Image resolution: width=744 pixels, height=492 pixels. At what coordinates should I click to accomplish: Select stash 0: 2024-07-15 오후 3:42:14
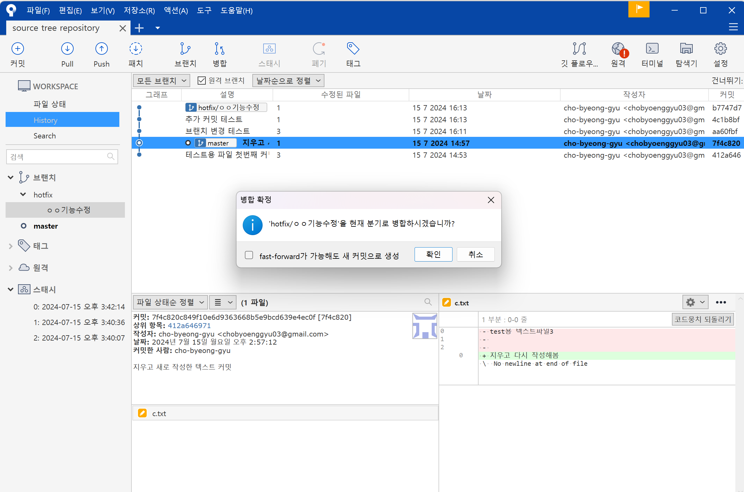pyautogui.click(x=79, y=307)
